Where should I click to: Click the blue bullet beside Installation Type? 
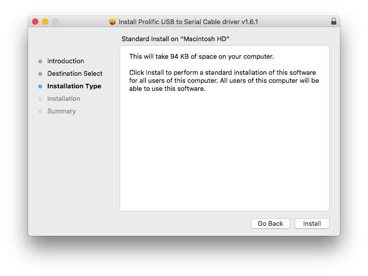40,86
